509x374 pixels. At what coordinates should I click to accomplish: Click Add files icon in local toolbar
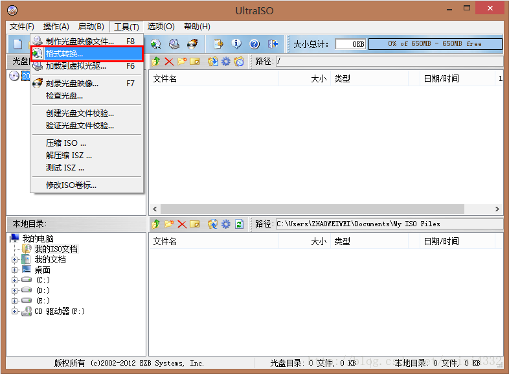tap(212, 224)
